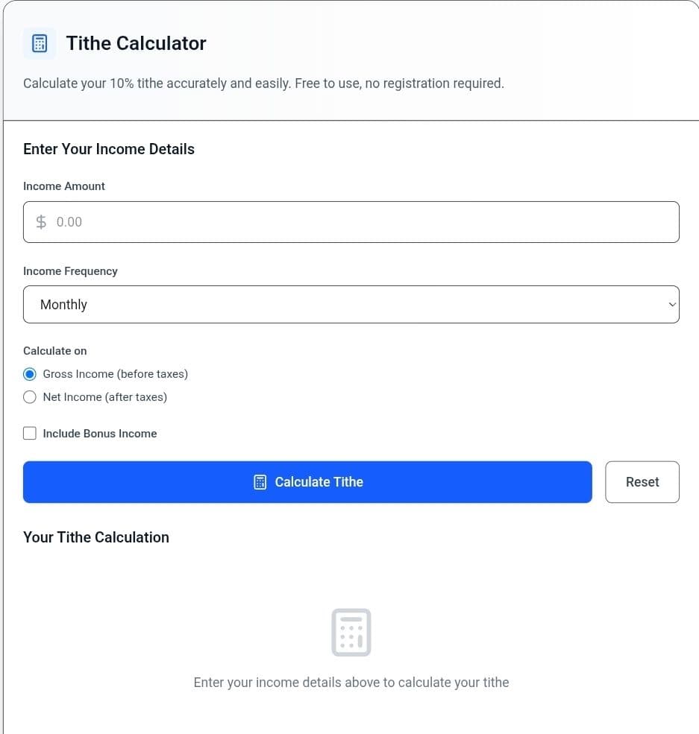Viewport: 699px width, 734px height.
Task: Click the calculator icon beside the title
Action: pyautogui.click(x=40, y=43)
